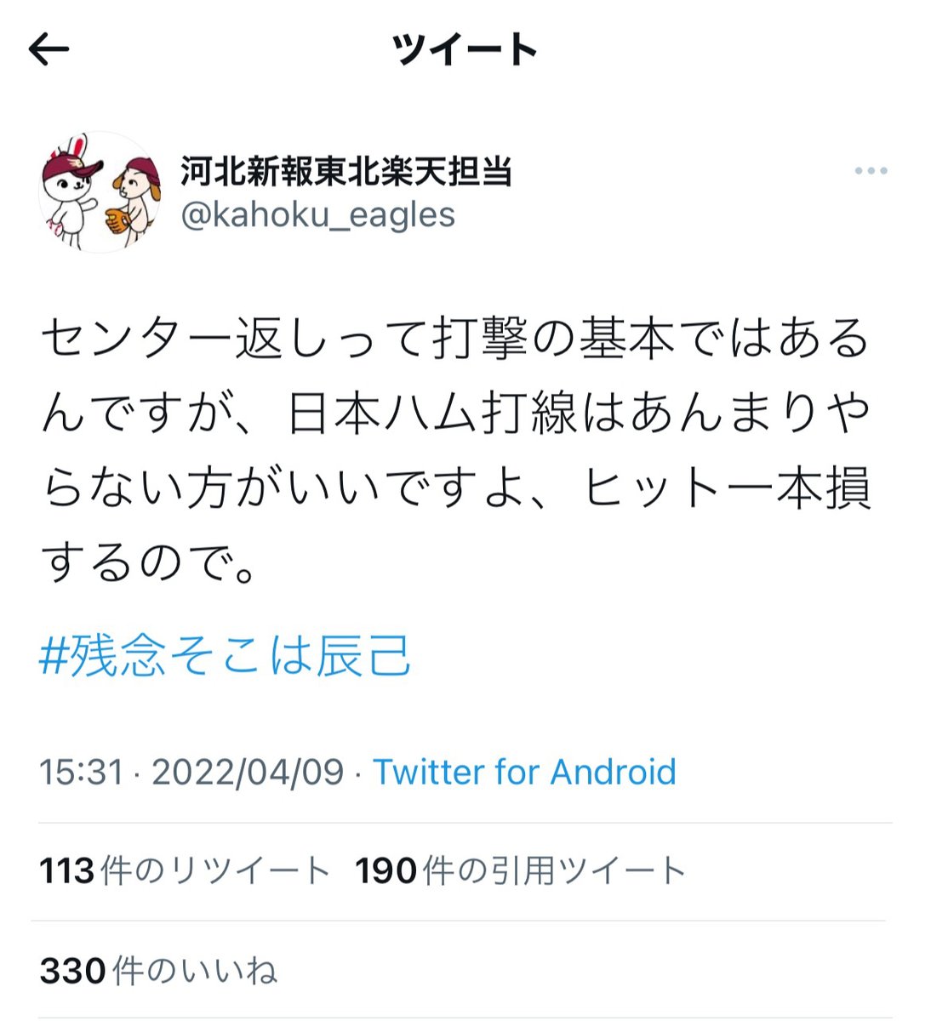View the 190件の引用ツイート list

click(x=521, y=870)
